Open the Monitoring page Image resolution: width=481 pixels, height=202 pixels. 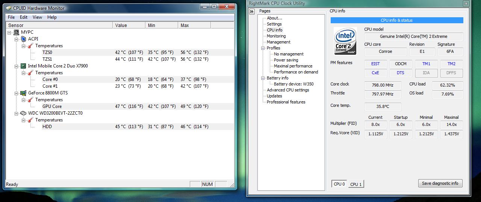pyautogui.click(x=276, y=36)
